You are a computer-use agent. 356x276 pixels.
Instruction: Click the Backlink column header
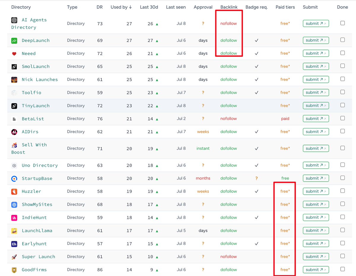coord(229,7)
